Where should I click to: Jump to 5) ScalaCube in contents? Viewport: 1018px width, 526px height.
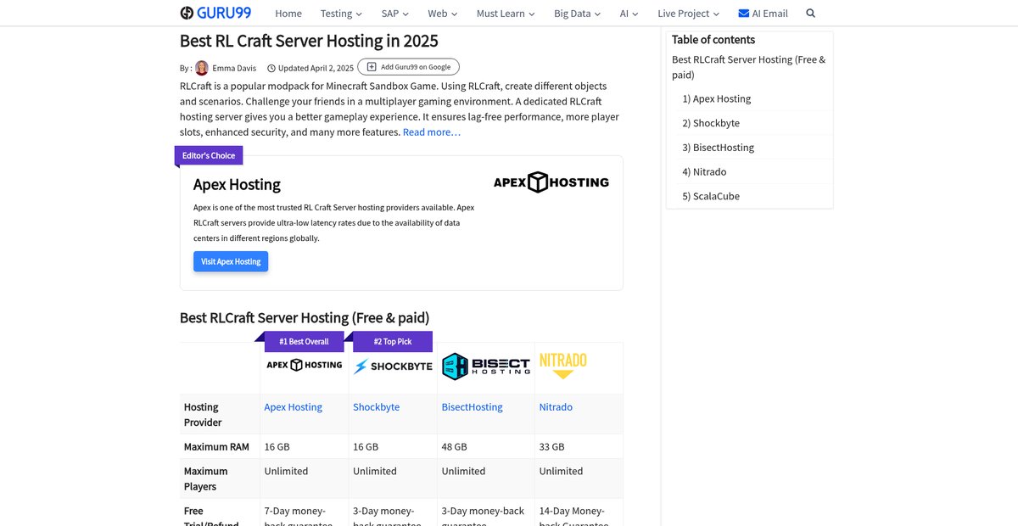(711, 196)
